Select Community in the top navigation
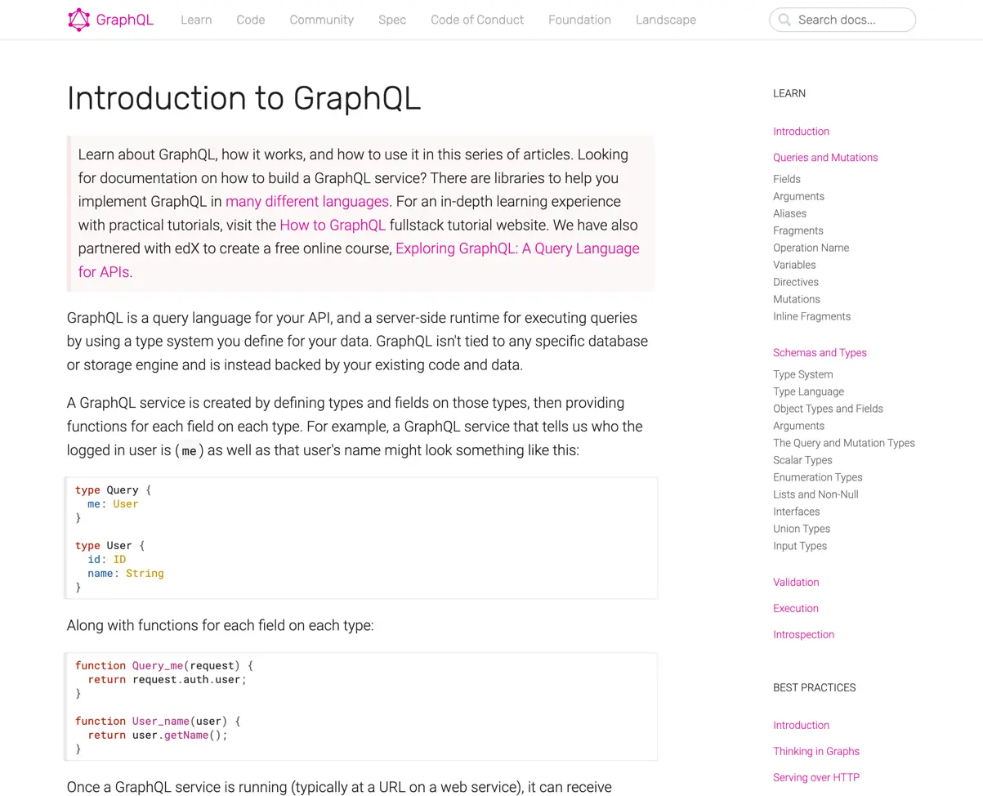The image size is (983, 796). coord(321,20)
